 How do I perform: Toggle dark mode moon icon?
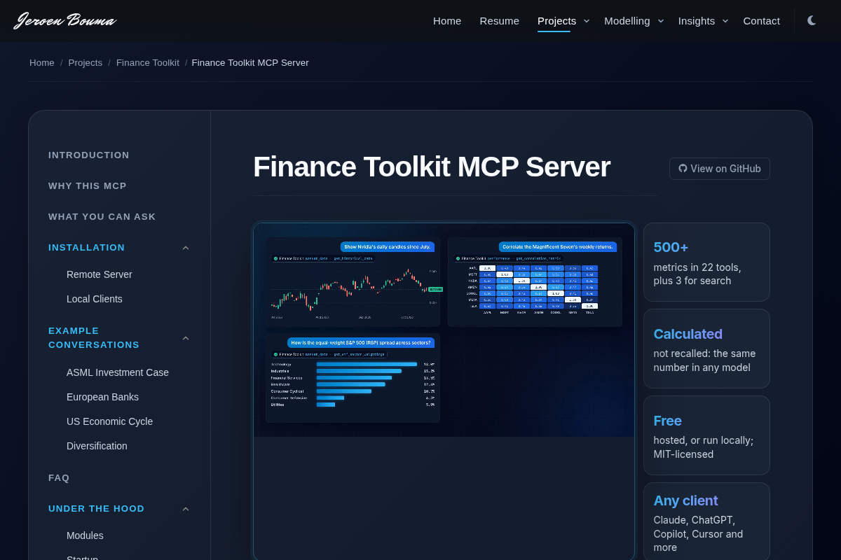point(812,20)
